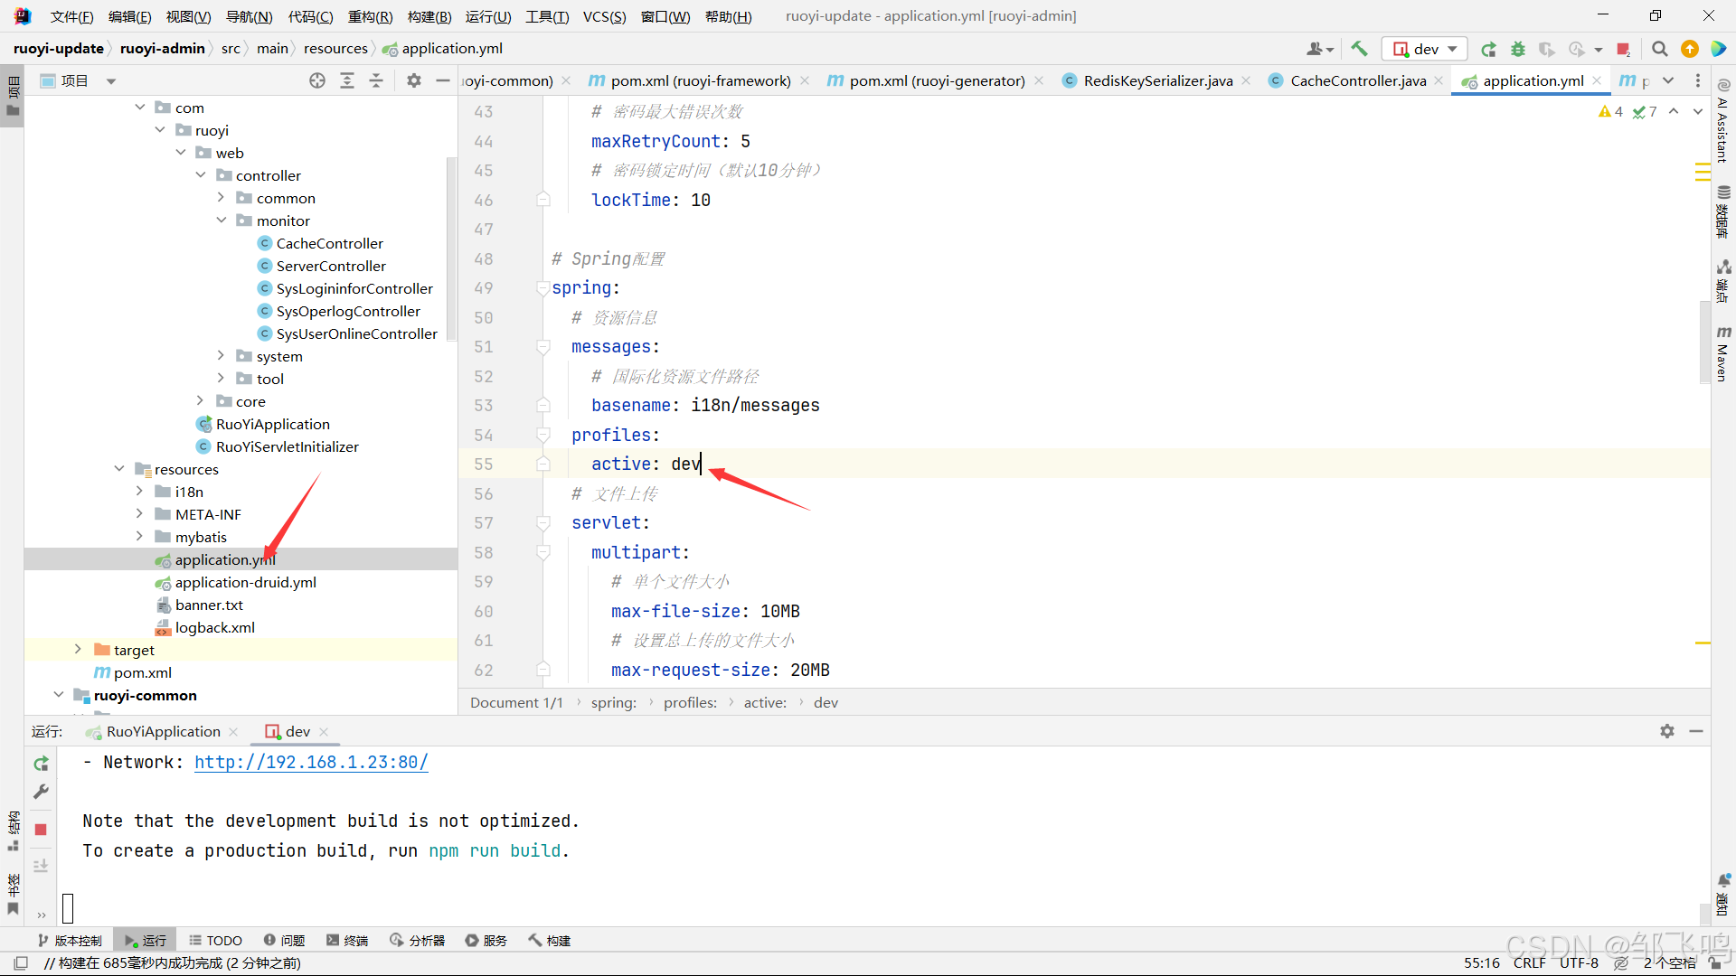Select SysLogininforController in project tree
This screenshot has height=976, width=1736.
tap(354, 289)
